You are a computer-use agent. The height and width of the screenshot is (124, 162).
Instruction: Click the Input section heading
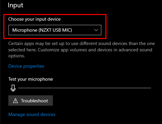click(x=16, y=5)
